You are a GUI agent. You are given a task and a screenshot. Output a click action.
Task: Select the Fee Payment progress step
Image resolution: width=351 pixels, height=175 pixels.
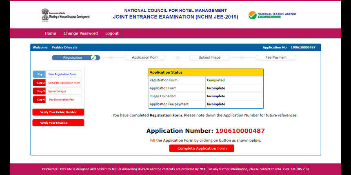(276, 58)
